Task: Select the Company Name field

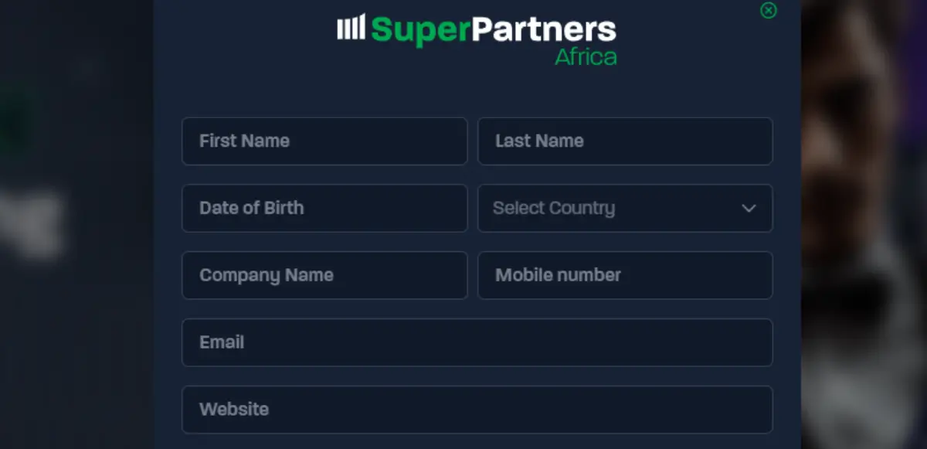Action: (x=324, y=275)
